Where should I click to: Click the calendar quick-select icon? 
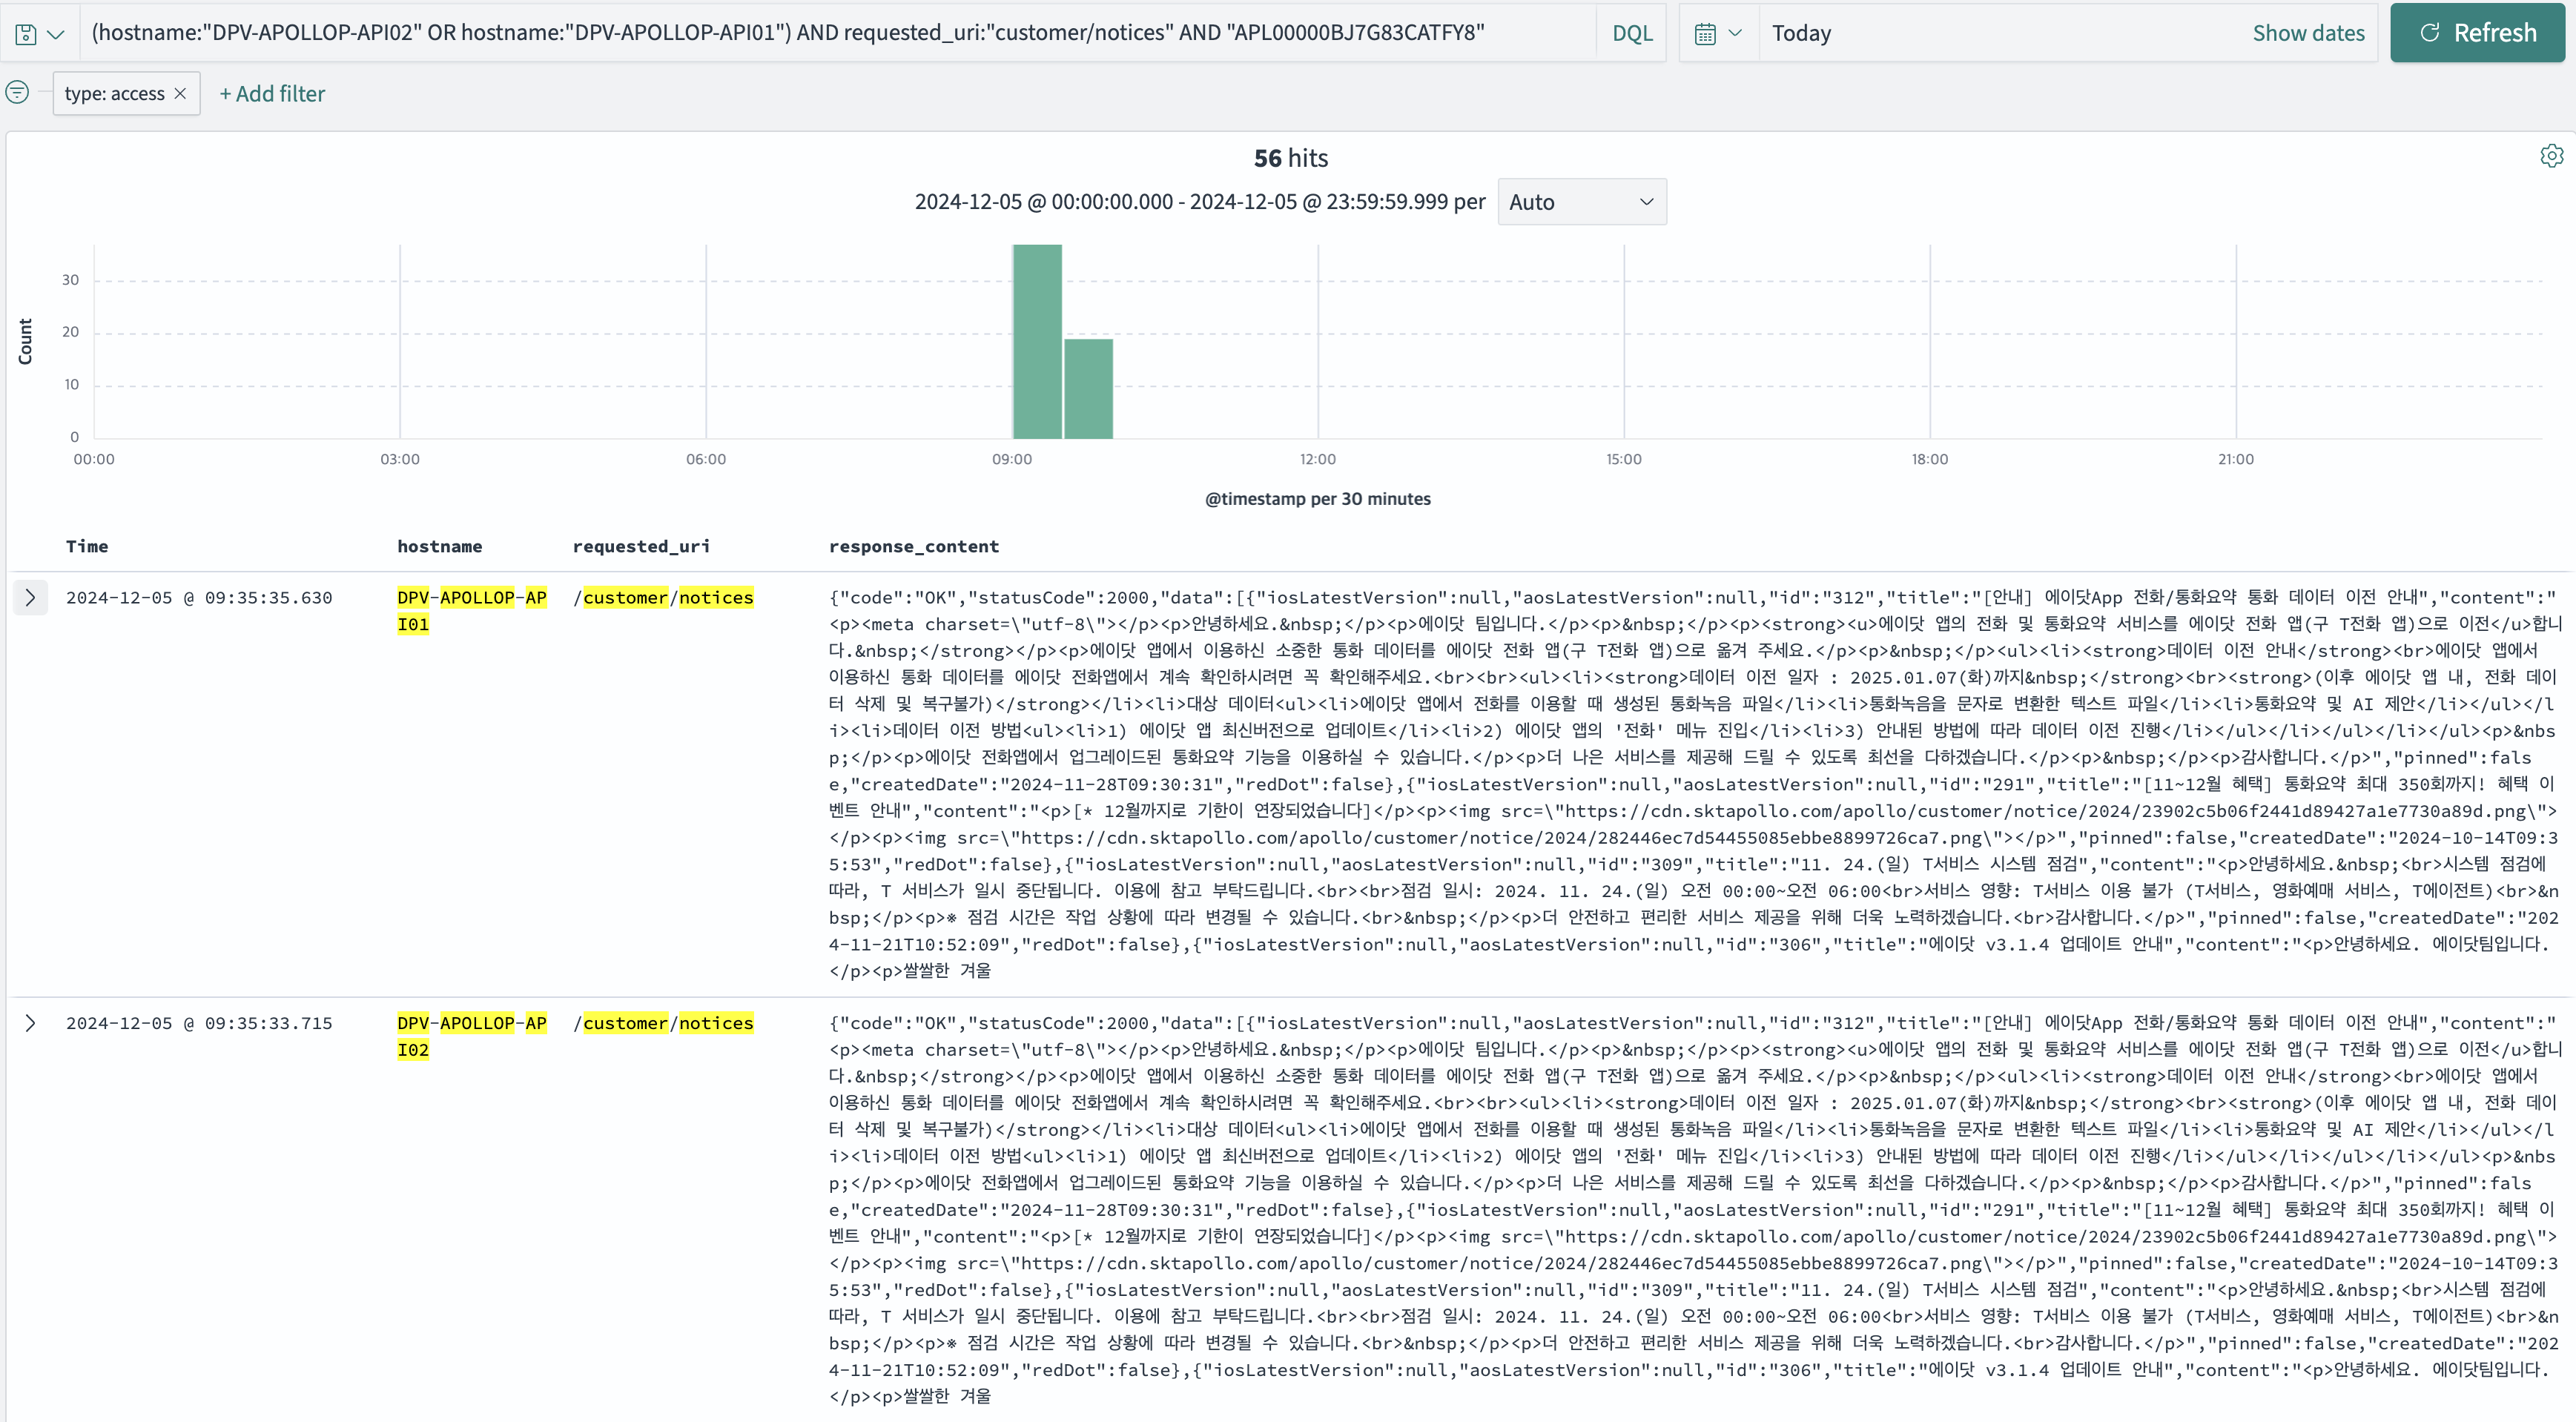pos(1718,34)
